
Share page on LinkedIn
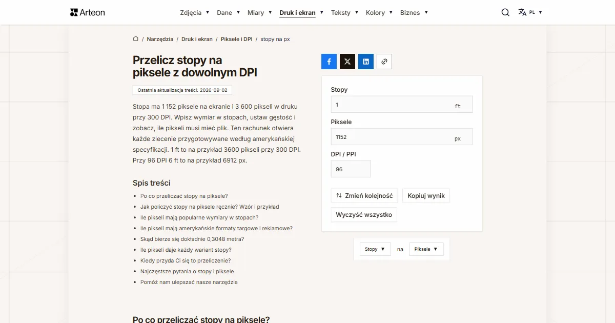[366, 62]
